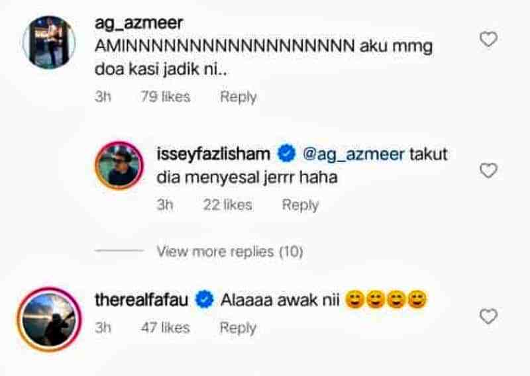Like isseyfazlisham's reply with heart icon
This screenshot has height=376, width=530.
(488, 170)
